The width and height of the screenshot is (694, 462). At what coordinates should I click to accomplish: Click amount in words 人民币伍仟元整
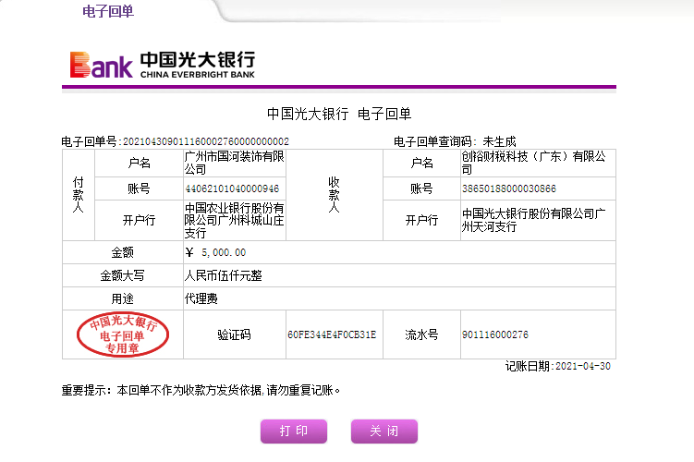click(x=224, y=275)
